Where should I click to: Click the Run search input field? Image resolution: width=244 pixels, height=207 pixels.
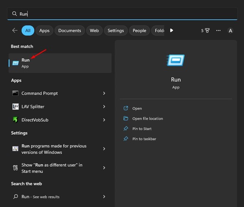click(x=122, y=14)
